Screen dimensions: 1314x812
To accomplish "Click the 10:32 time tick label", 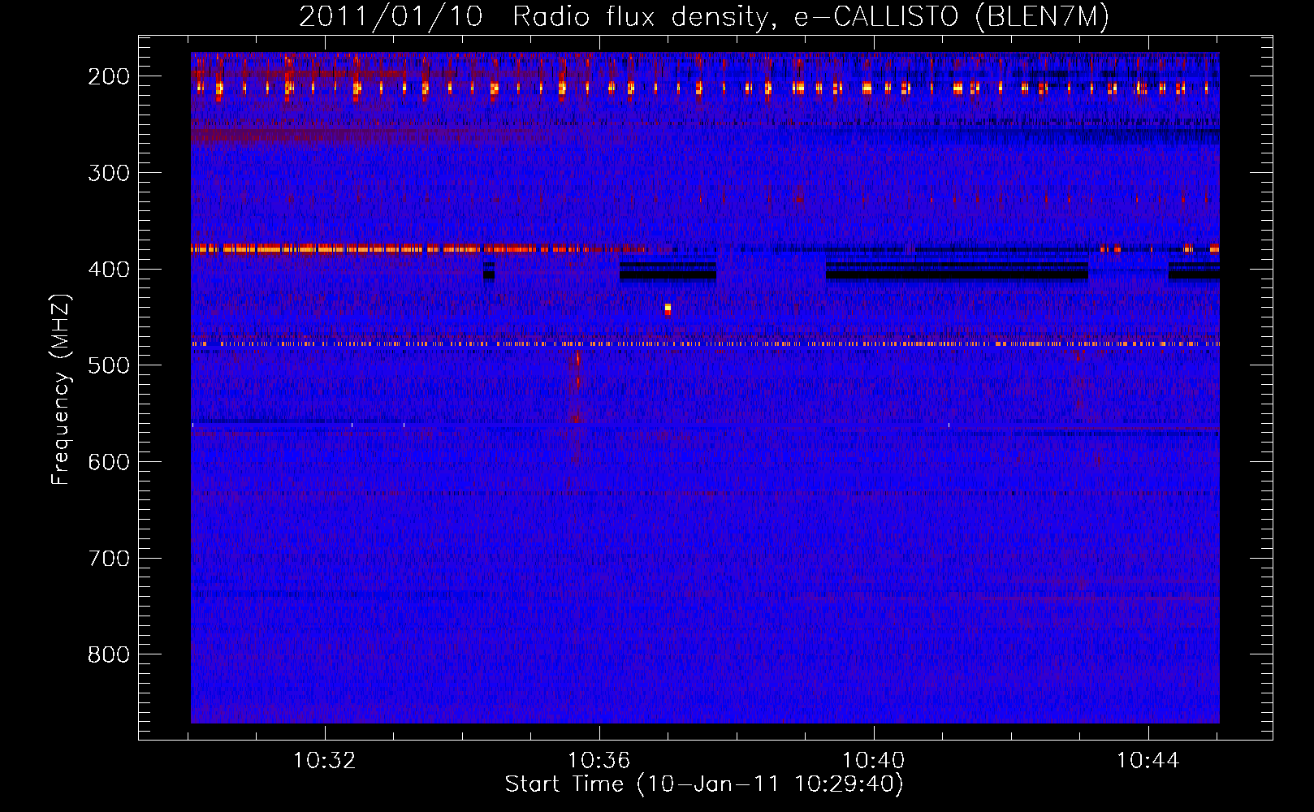I will 325,761.
